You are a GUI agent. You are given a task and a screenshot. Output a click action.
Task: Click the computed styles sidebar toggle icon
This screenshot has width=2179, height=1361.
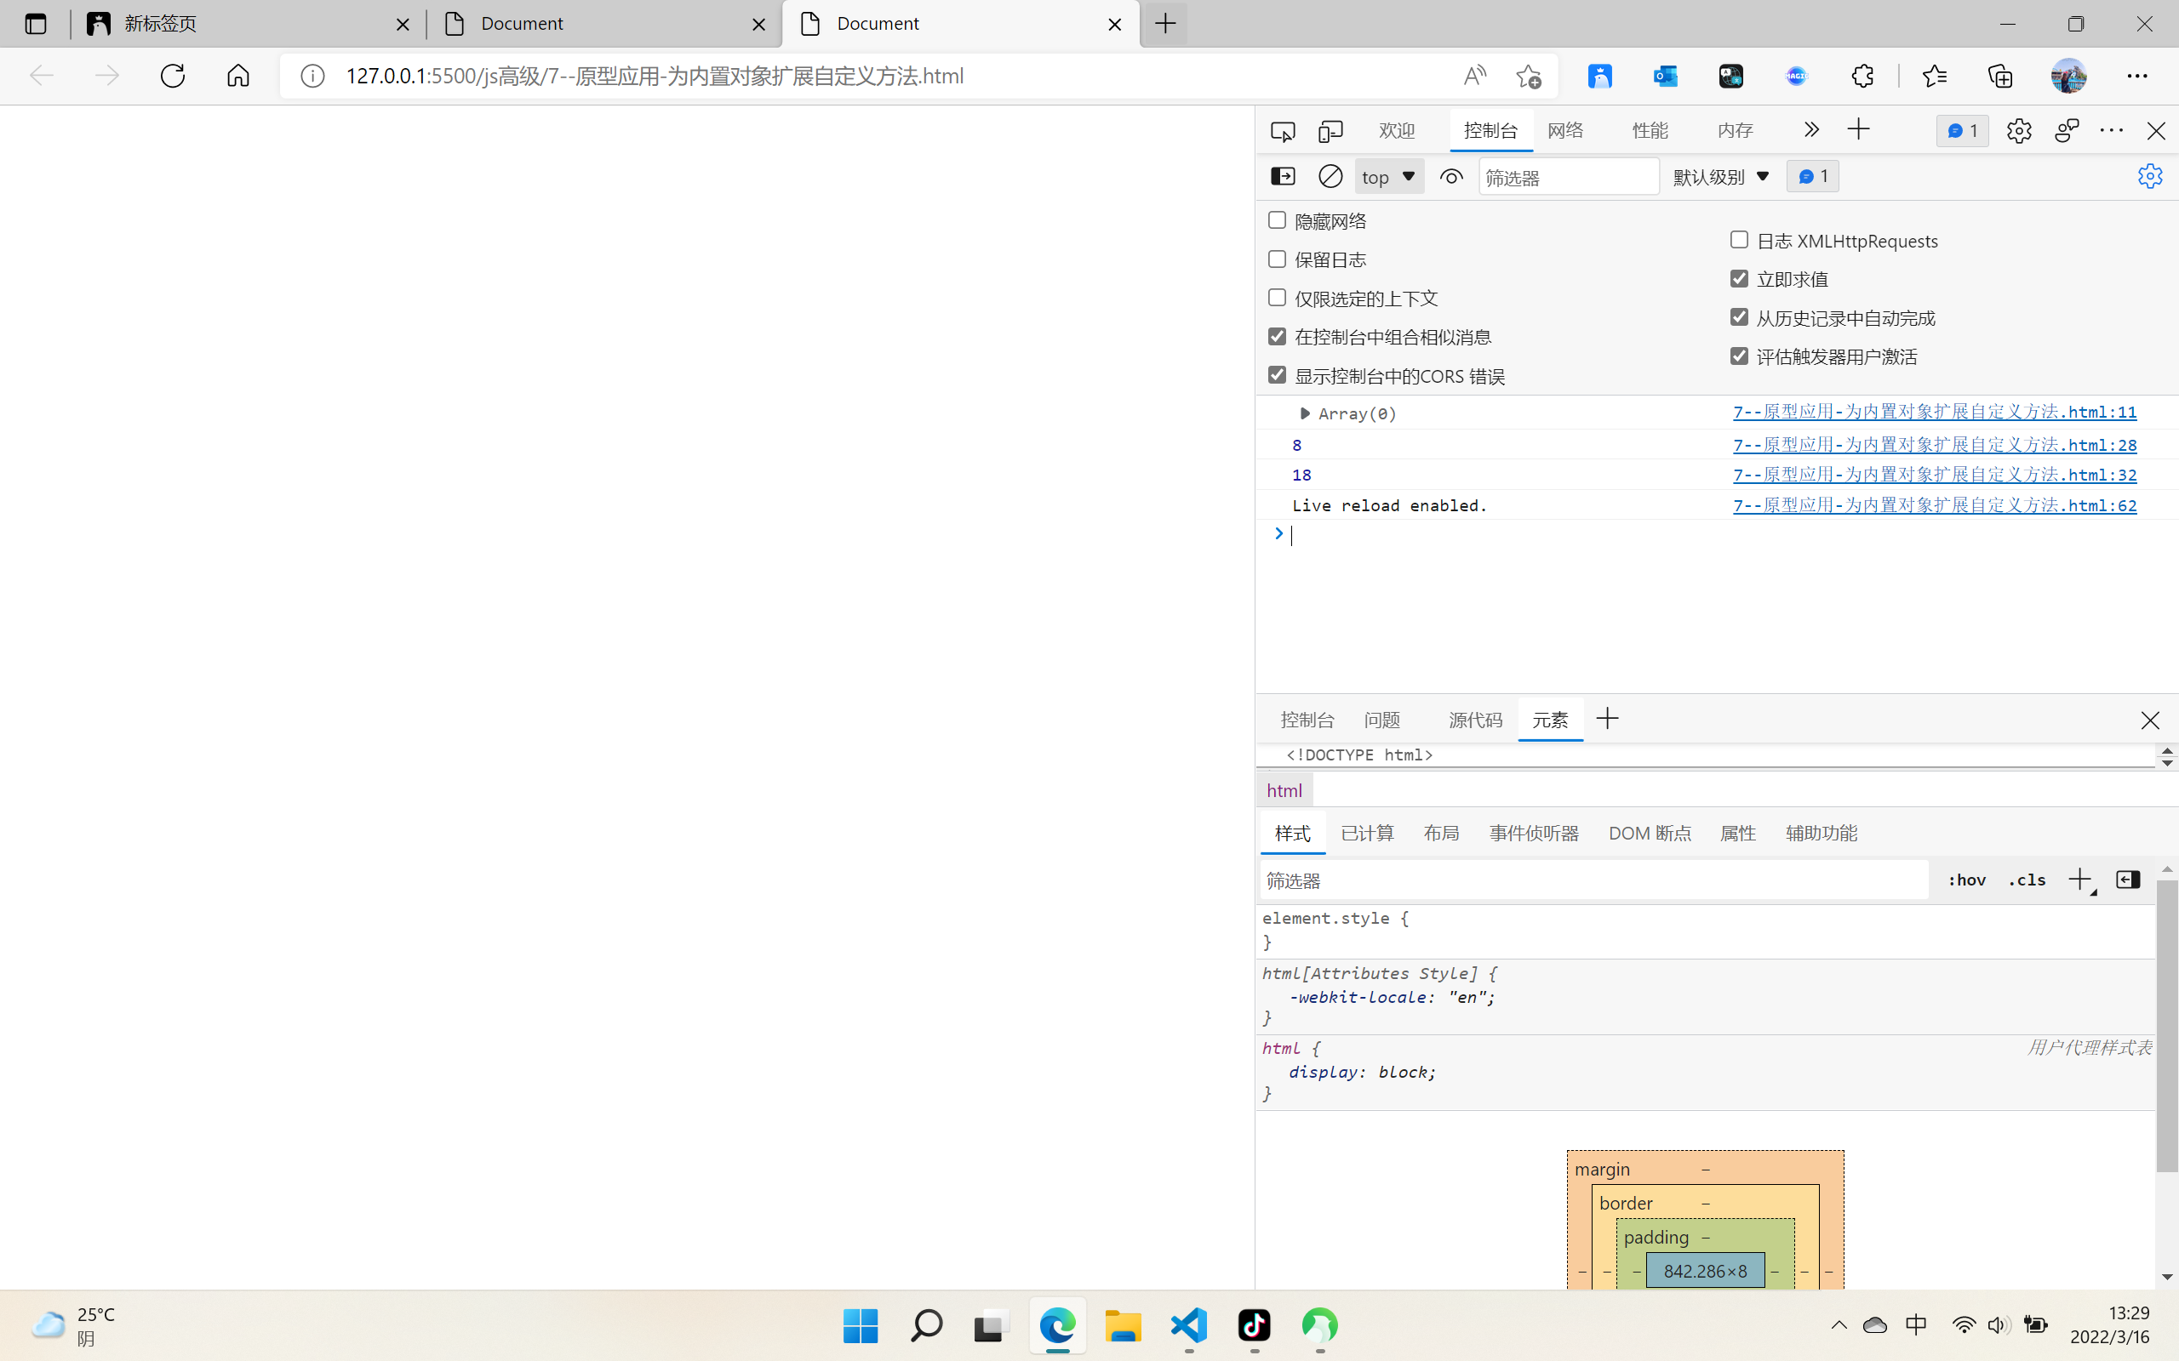2128,880
